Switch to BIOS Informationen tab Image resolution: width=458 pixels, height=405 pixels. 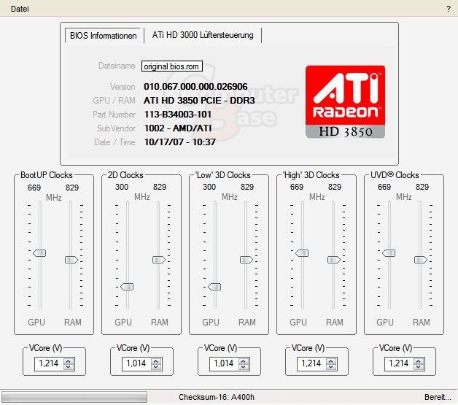[103, 36]
